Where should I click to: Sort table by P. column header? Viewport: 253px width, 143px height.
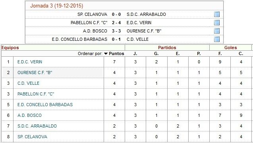point(199,53)
